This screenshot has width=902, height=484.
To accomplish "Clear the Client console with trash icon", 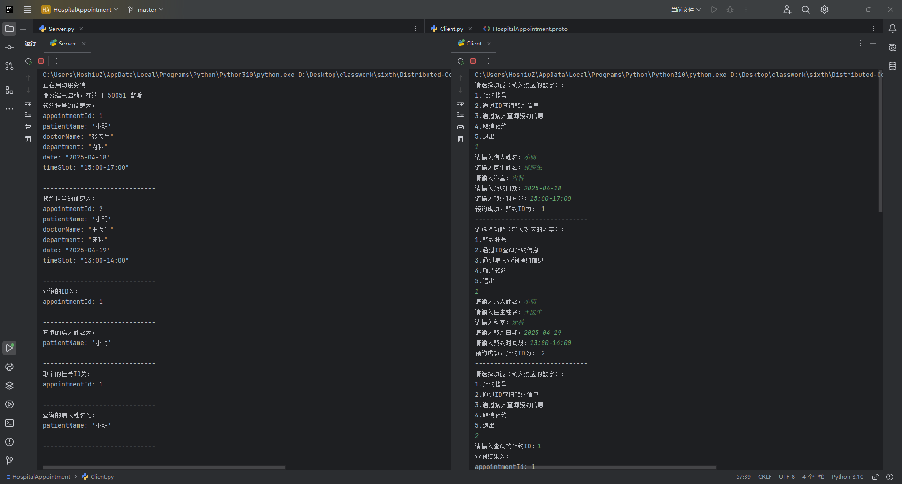I will [x=460, y=139].
